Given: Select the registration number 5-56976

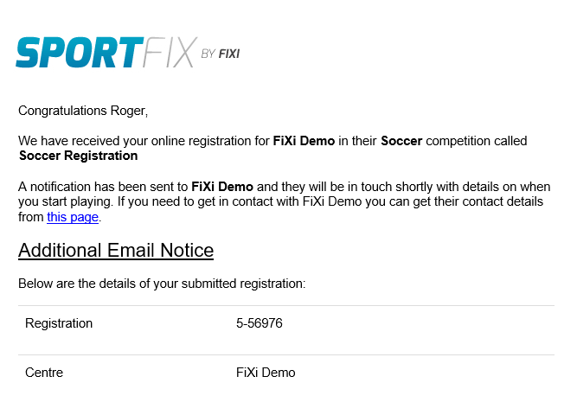Looking at the screenshot, I should tap(260, 323).
